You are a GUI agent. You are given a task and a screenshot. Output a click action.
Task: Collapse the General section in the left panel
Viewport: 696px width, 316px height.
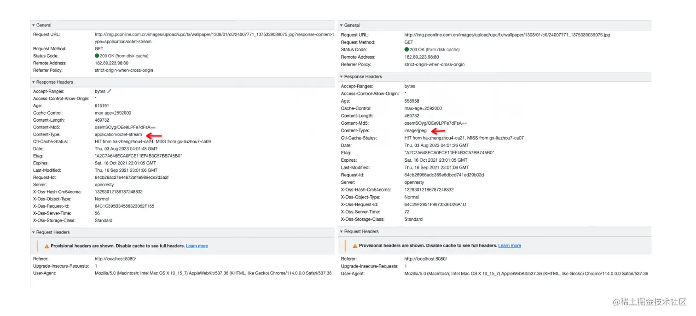click(x=34, y=25)
